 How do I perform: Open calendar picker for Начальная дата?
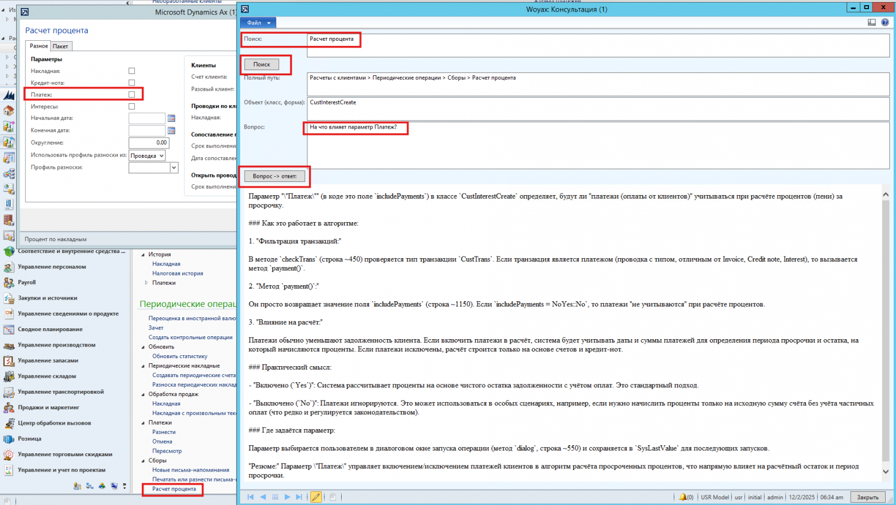coord(171,118)
